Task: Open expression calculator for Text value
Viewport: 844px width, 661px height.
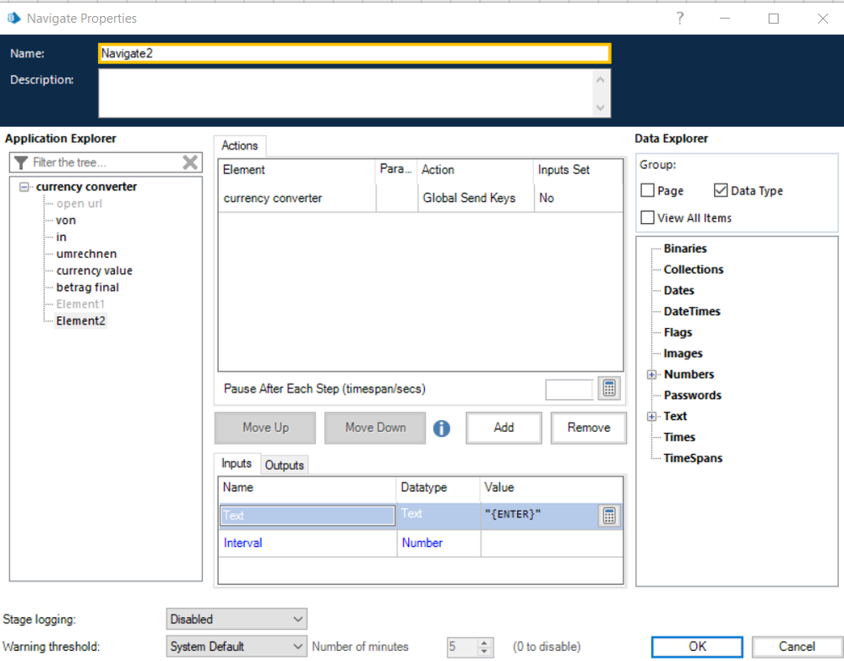Action: (609, 516)
